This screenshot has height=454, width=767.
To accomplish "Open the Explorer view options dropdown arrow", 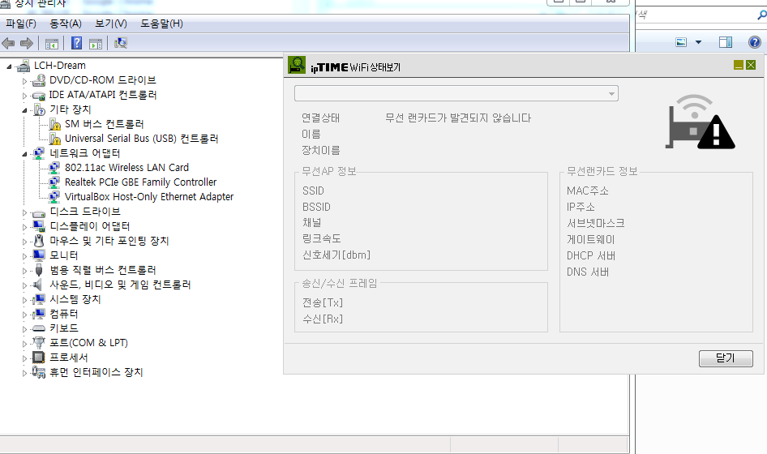I will (699, 42).
